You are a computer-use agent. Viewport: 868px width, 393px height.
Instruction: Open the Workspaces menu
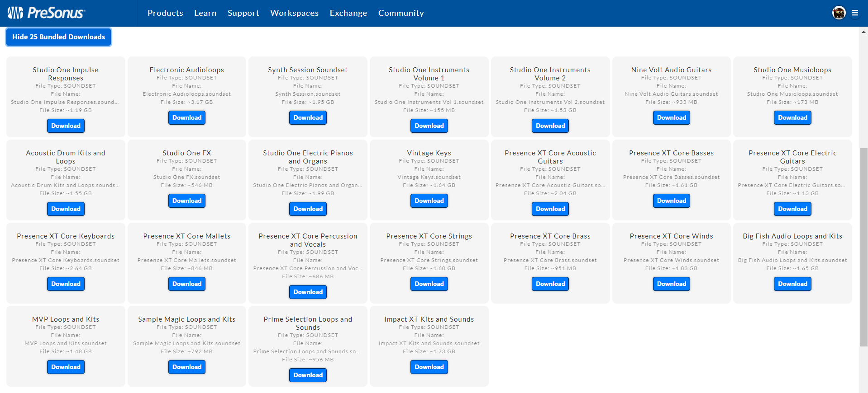295,13
